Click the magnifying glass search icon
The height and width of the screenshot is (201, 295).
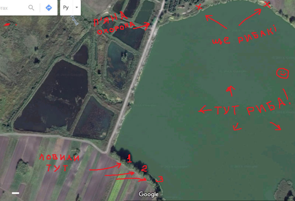pos(31,8)
